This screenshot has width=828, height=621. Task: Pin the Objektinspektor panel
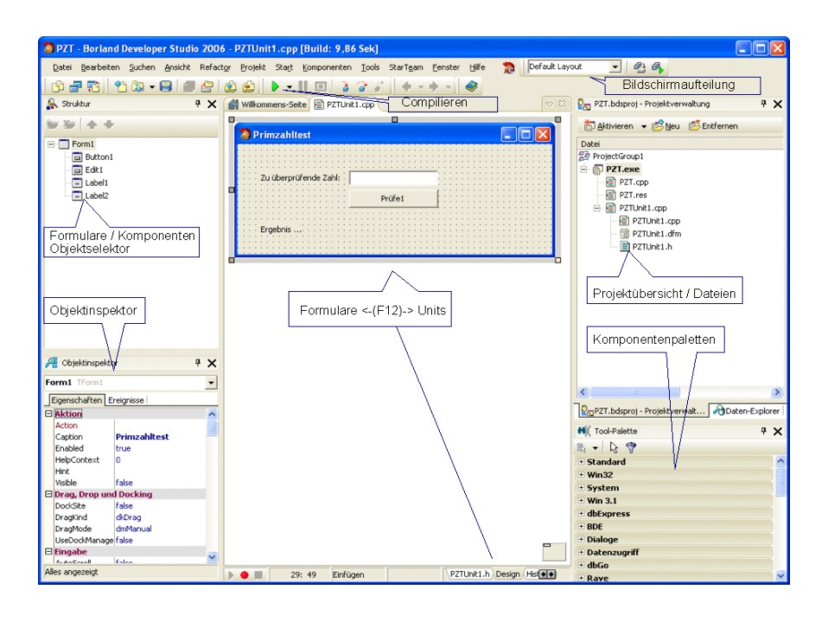click(198, 363)
